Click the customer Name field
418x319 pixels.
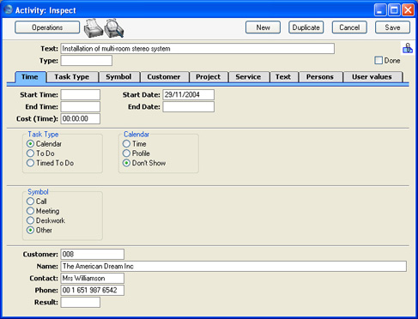pos(233,266)
